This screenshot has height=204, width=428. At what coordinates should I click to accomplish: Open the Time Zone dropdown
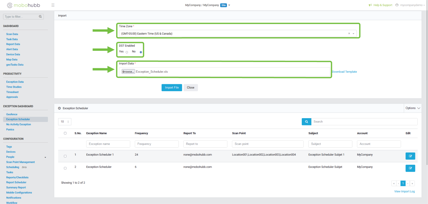[353, 34]
